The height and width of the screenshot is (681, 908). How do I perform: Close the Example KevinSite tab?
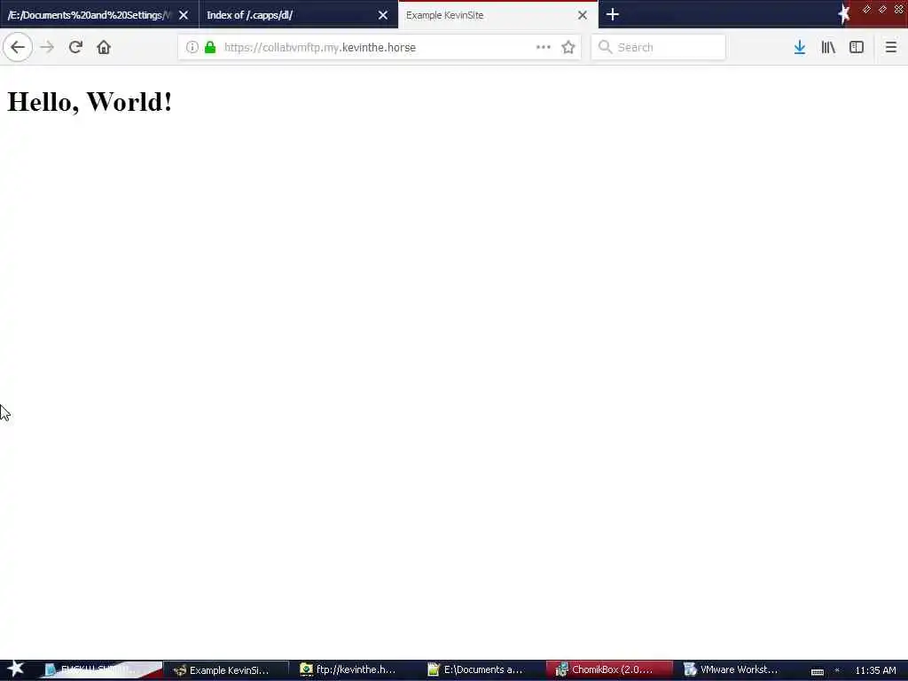tap(583, 15)
